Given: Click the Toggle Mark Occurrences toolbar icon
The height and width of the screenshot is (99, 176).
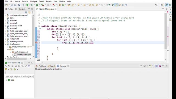Looking at the screenshot, I should [x=116, y=5].
